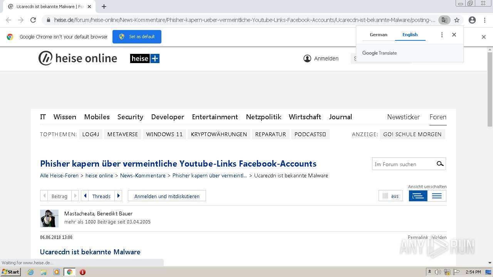
Task: Select the REPARATUR top theme
Action: (270, 134)
